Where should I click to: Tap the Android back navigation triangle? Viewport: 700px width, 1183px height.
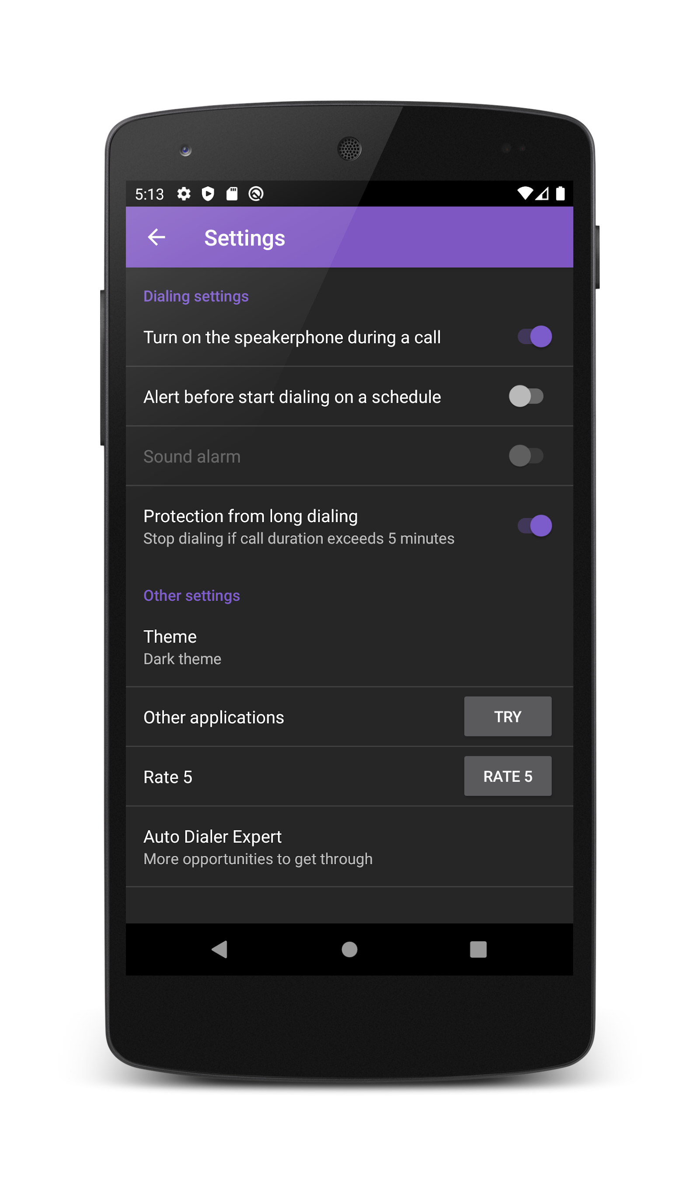[x=219, y=949]
